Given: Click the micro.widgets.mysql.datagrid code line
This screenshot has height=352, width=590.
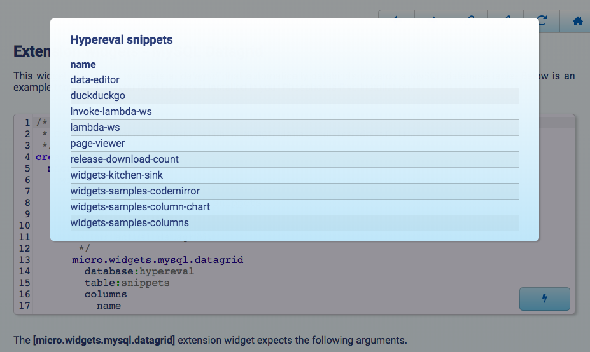Looking at the screenshot, I should tap(157, 260).
